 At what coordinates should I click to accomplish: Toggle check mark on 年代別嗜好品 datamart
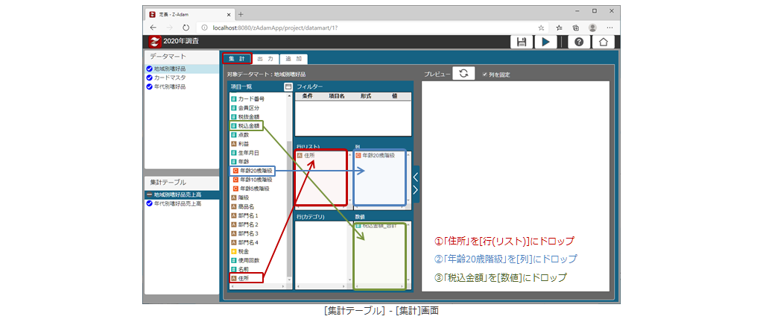pos(149,86)
